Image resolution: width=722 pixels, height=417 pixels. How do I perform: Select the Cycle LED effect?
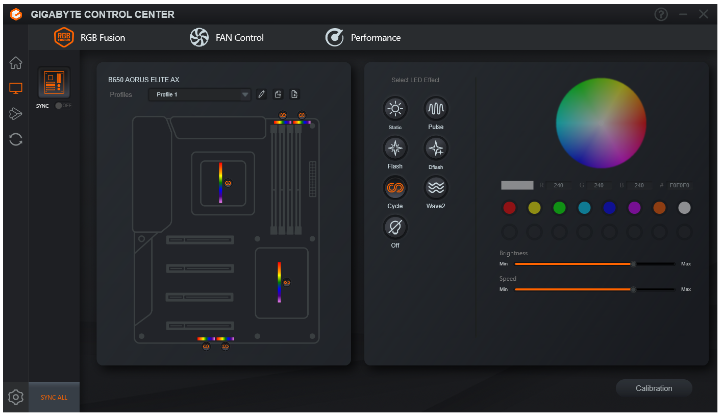click(395, 188)
